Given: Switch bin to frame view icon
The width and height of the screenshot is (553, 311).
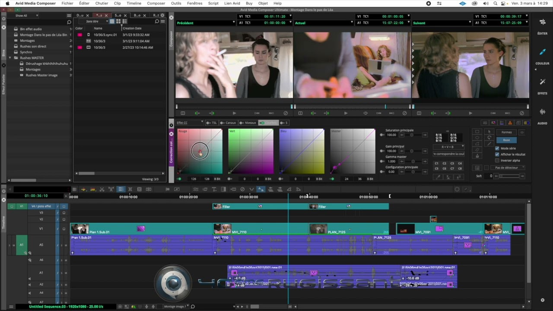Looking at the screenshot, I should 118,21.
